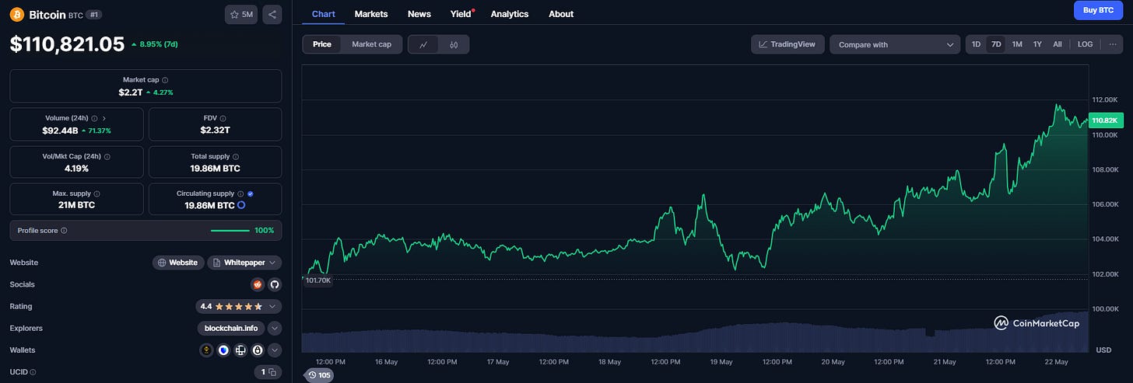Image resolution: width=1133 pixels, height=383 pixels.
Task: Set chart range to 7D
Action: pos(996,44)
